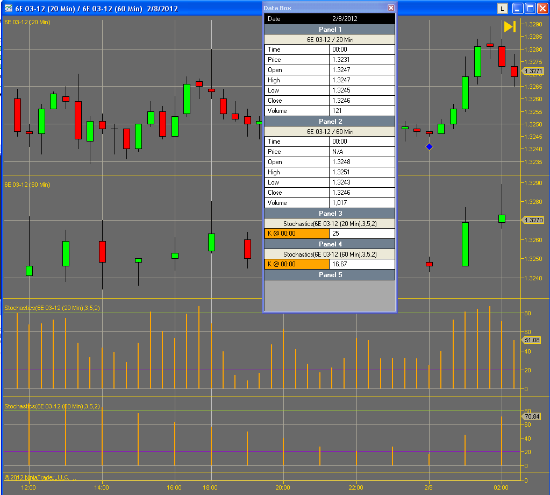Click the 1.3235 label on 20 Min price axis
This screenshot has width=550, height=495.
coord(533,162)
